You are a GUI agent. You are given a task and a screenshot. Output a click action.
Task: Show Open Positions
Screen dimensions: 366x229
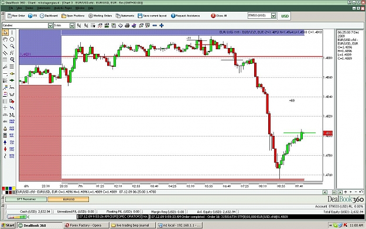(x=73, y=16)
